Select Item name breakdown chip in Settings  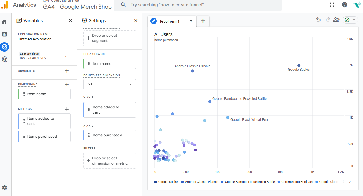point(110,64)
